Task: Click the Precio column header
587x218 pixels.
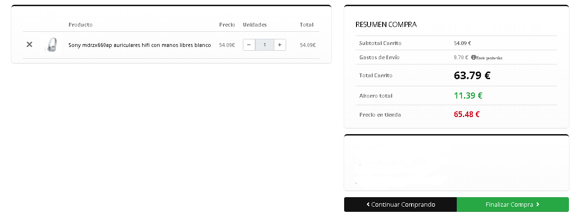Action: click(x=227, y=25)
